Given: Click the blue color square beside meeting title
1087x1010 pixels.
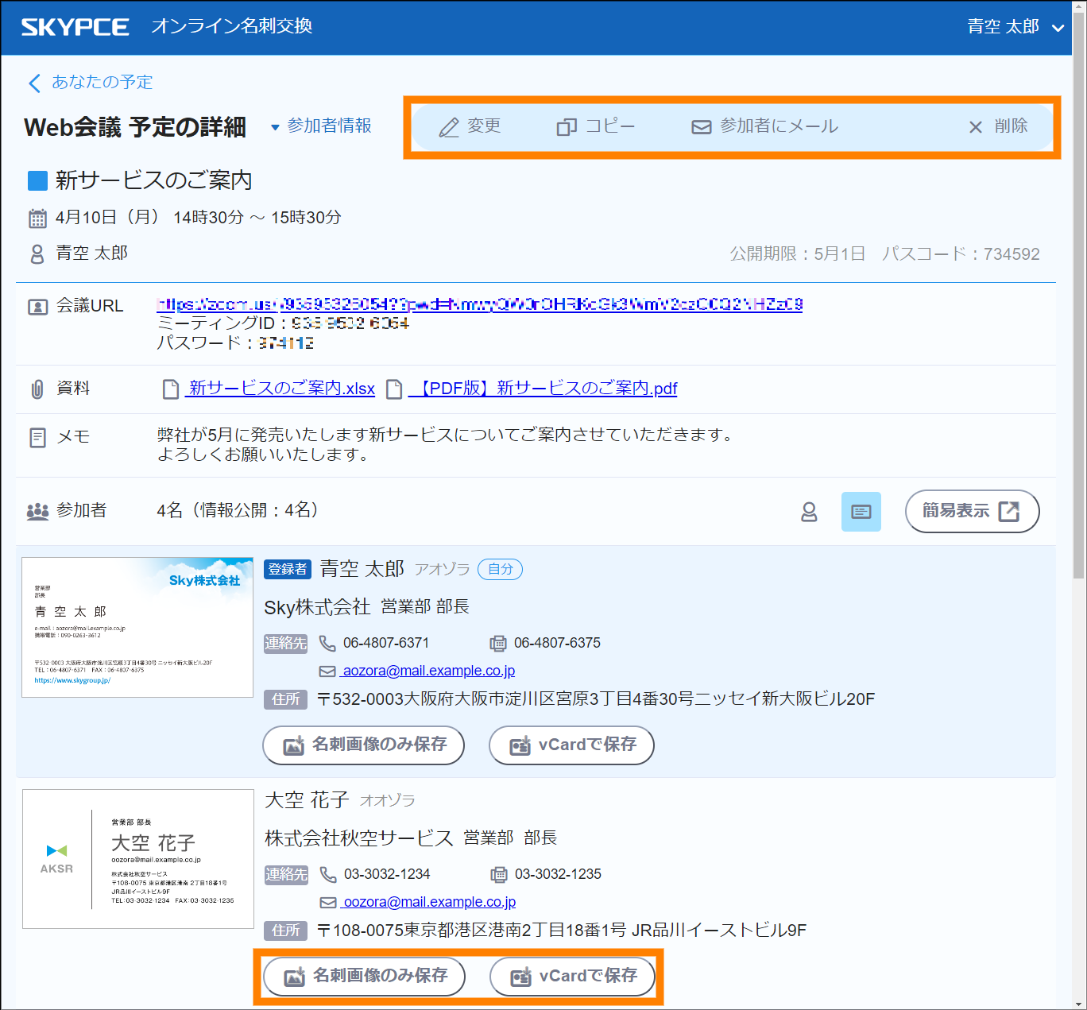Looking at the screenshot, I should click(37, 181).
